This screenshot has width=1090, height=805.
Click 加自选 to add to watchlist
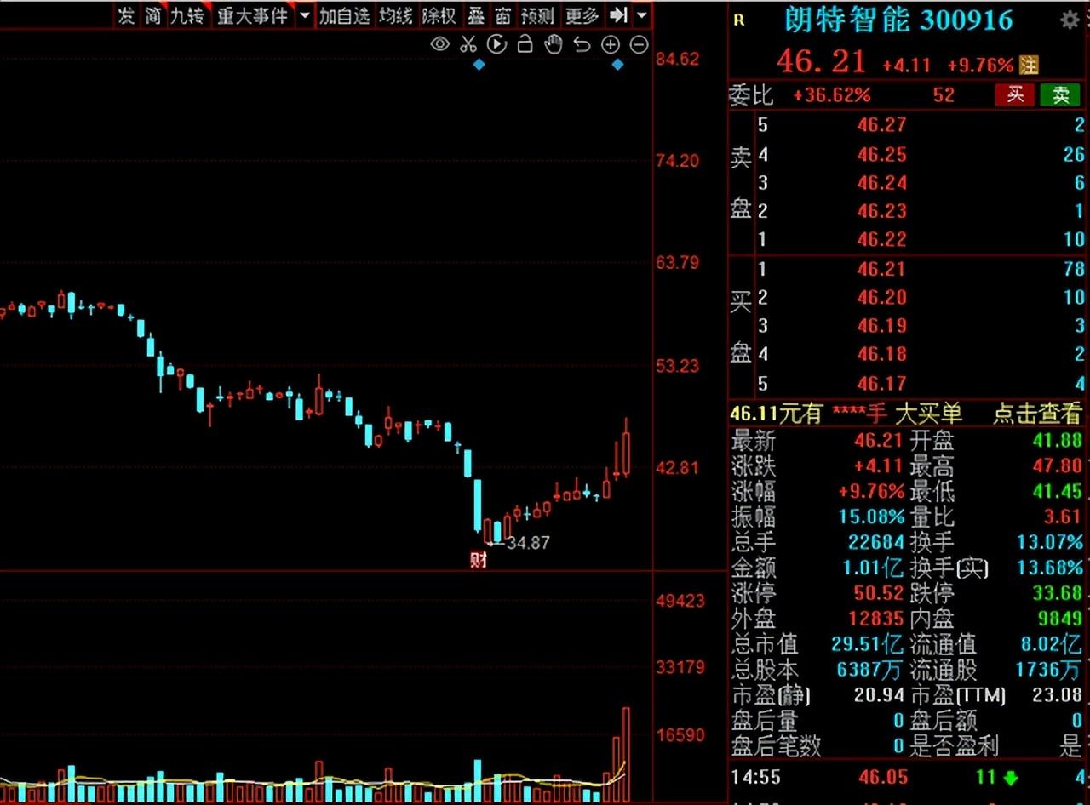(x=344, y=15)
